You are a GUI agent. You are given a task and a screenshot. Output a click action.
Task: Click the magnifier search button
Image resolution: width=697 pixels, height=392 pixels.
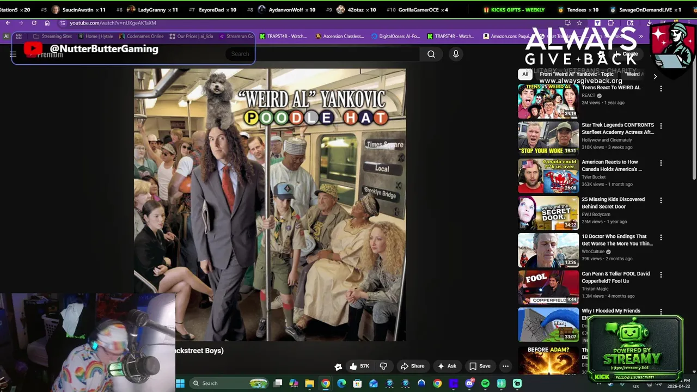tap(431, 54)
